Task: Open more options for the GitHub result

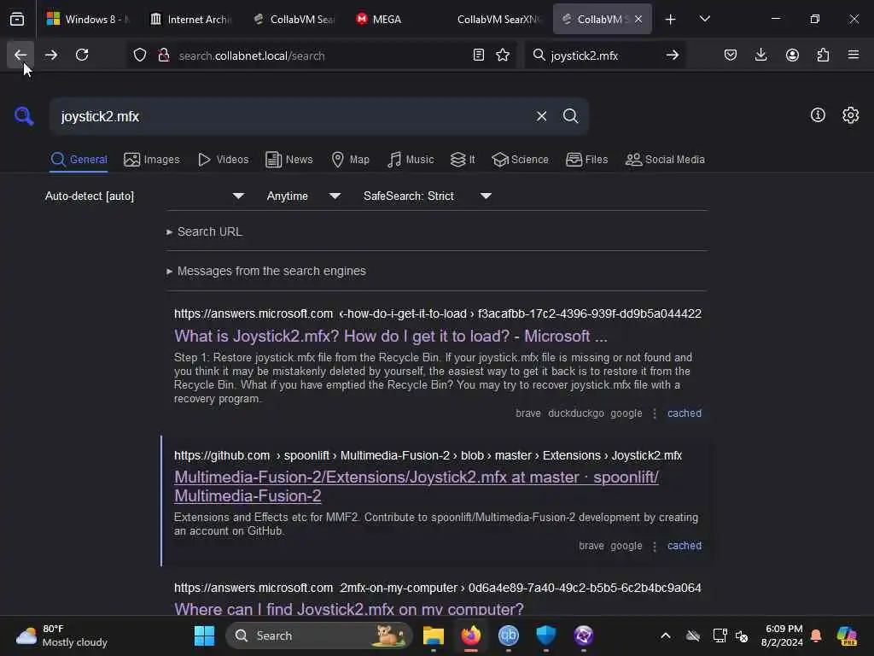Action: coord(655,546)
